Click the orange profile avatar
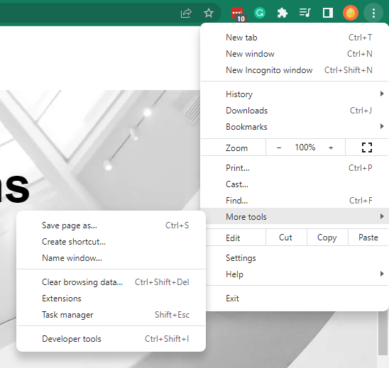 point(350,13)
